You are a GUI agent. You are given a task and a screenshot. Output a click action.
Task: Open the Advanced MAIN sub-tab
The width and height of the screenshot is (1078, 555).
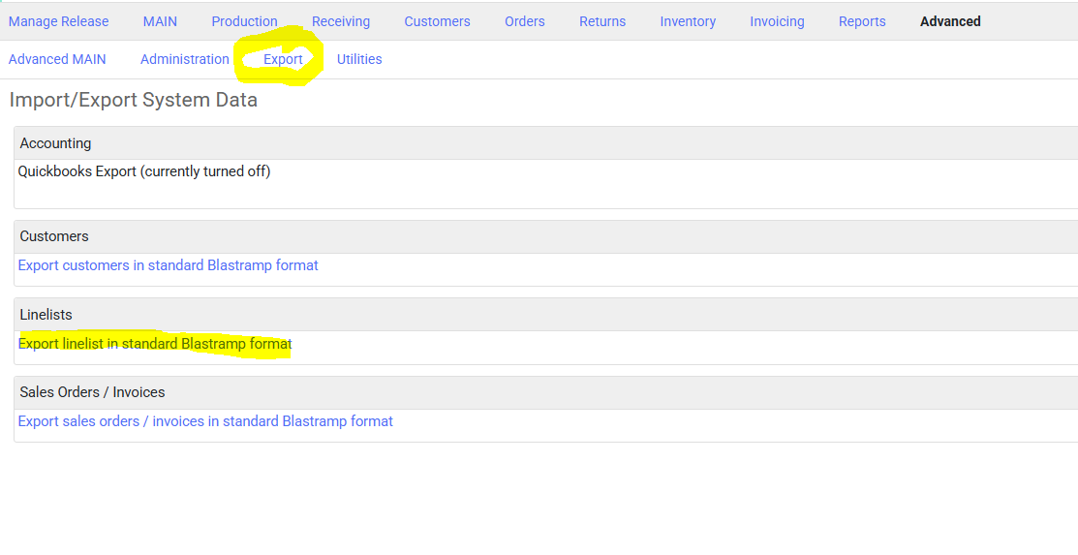coord(57,59)
